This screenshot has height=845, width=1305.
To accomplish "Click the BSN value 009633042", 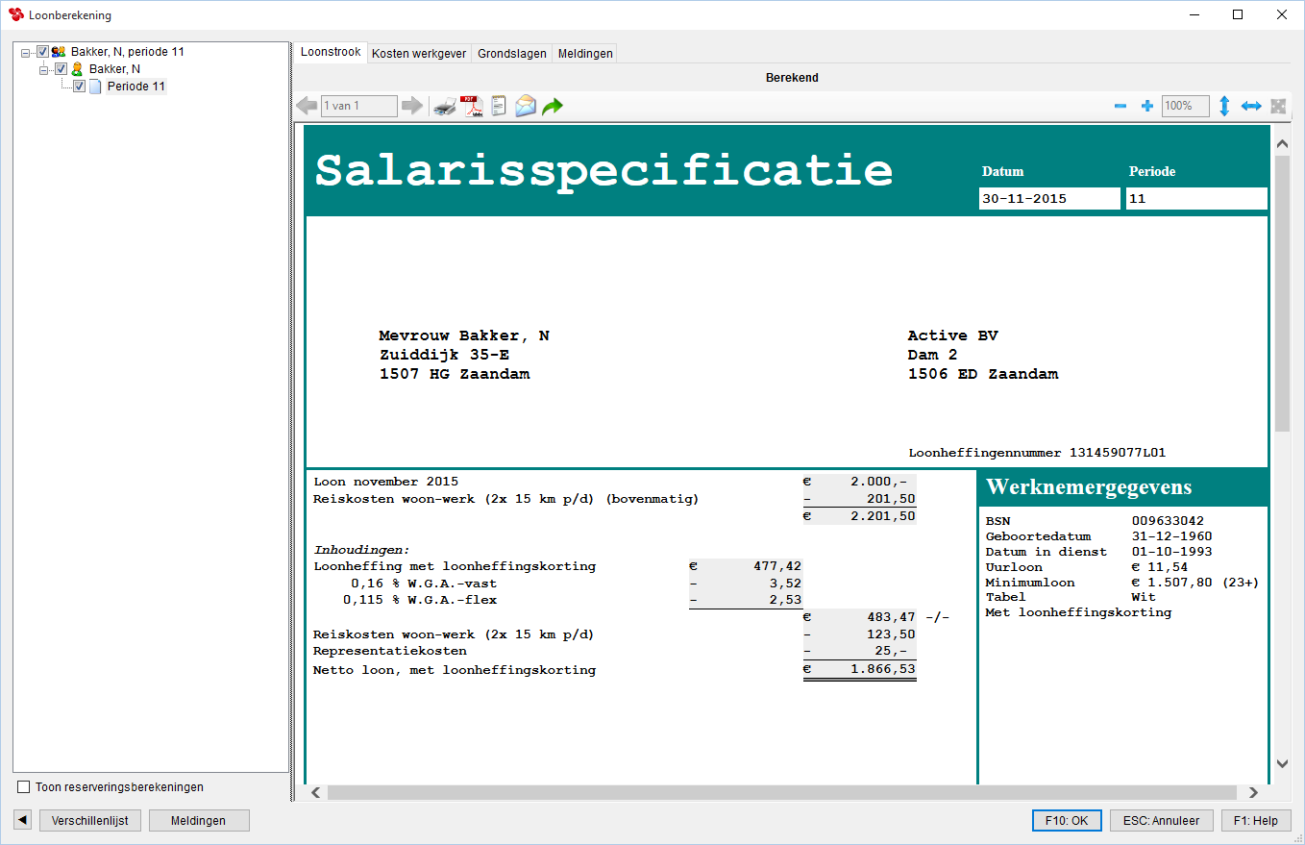I will (1168, 521).
